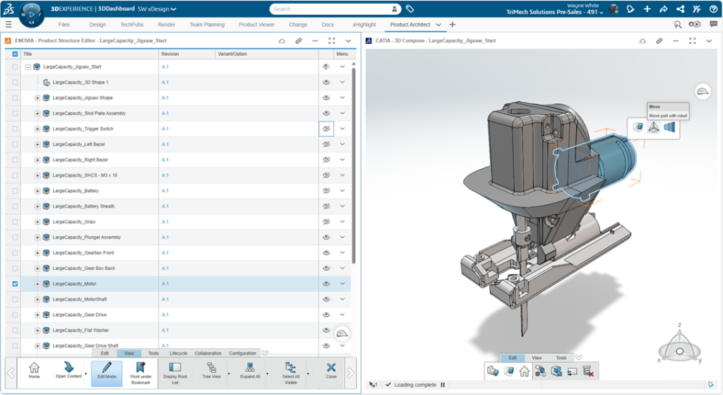Click the Move part with robot icon

pos(654,127)
